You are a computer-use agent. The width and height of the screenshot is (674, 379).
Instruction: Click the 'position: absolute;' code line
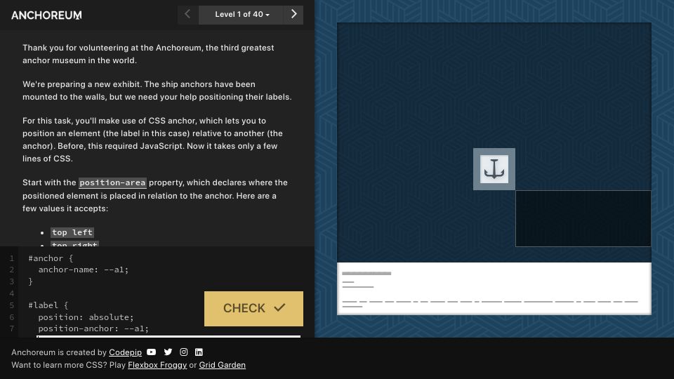pos(86,317)
